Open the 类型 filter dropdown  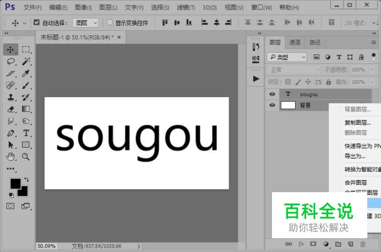pyautogui.click(x=287, y=57)
